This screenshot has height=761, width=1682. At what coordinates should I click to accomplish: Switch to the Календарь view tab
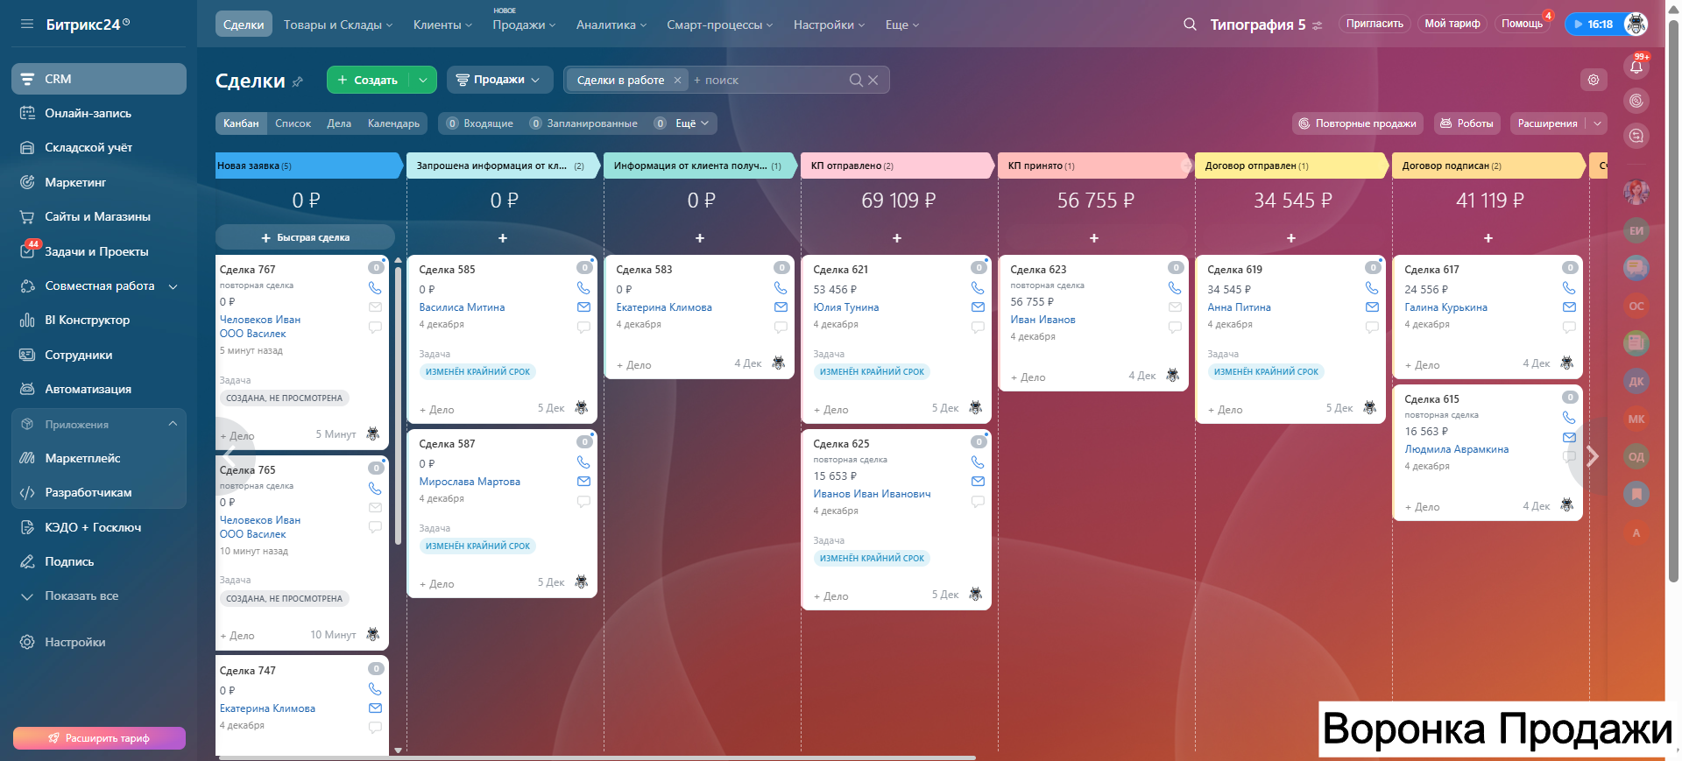[x=393, y=123]
